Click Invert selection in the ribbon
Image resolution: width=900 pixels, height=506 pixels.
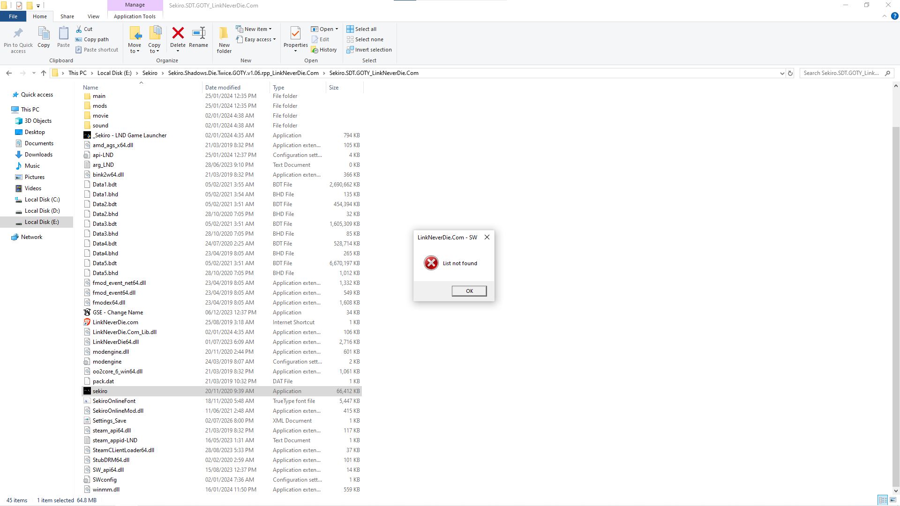[x=369, y=50]
